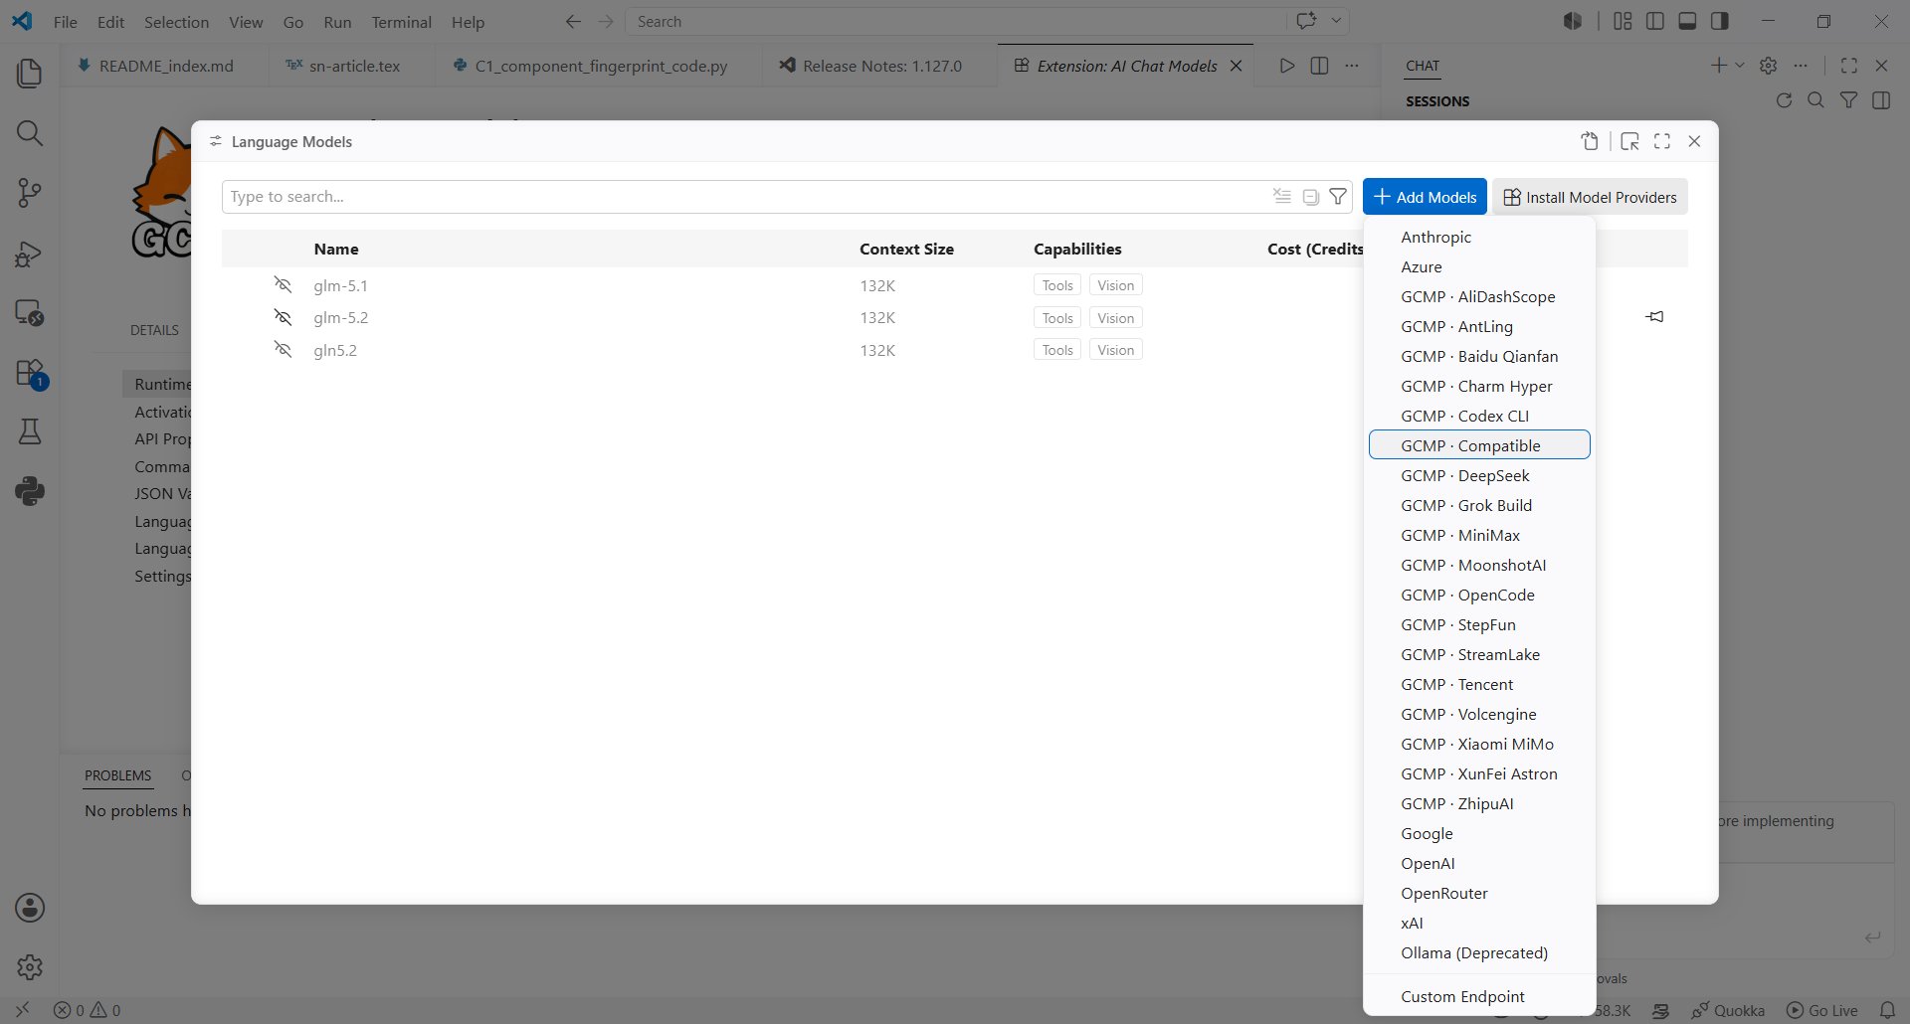Click the file icon in the Language Models header
Viewport: 1910px width, 1024px height.
pyautogui.click(x=1590, y=141)
